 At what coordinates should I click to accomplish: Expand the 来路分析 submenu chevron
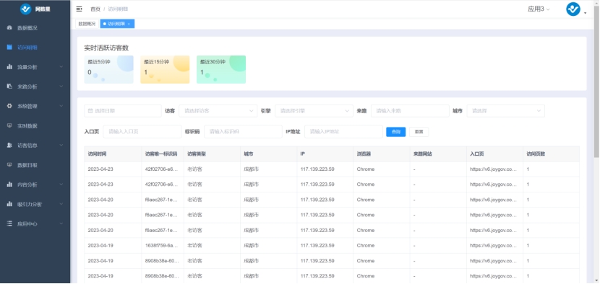click(x=61, y=86)
